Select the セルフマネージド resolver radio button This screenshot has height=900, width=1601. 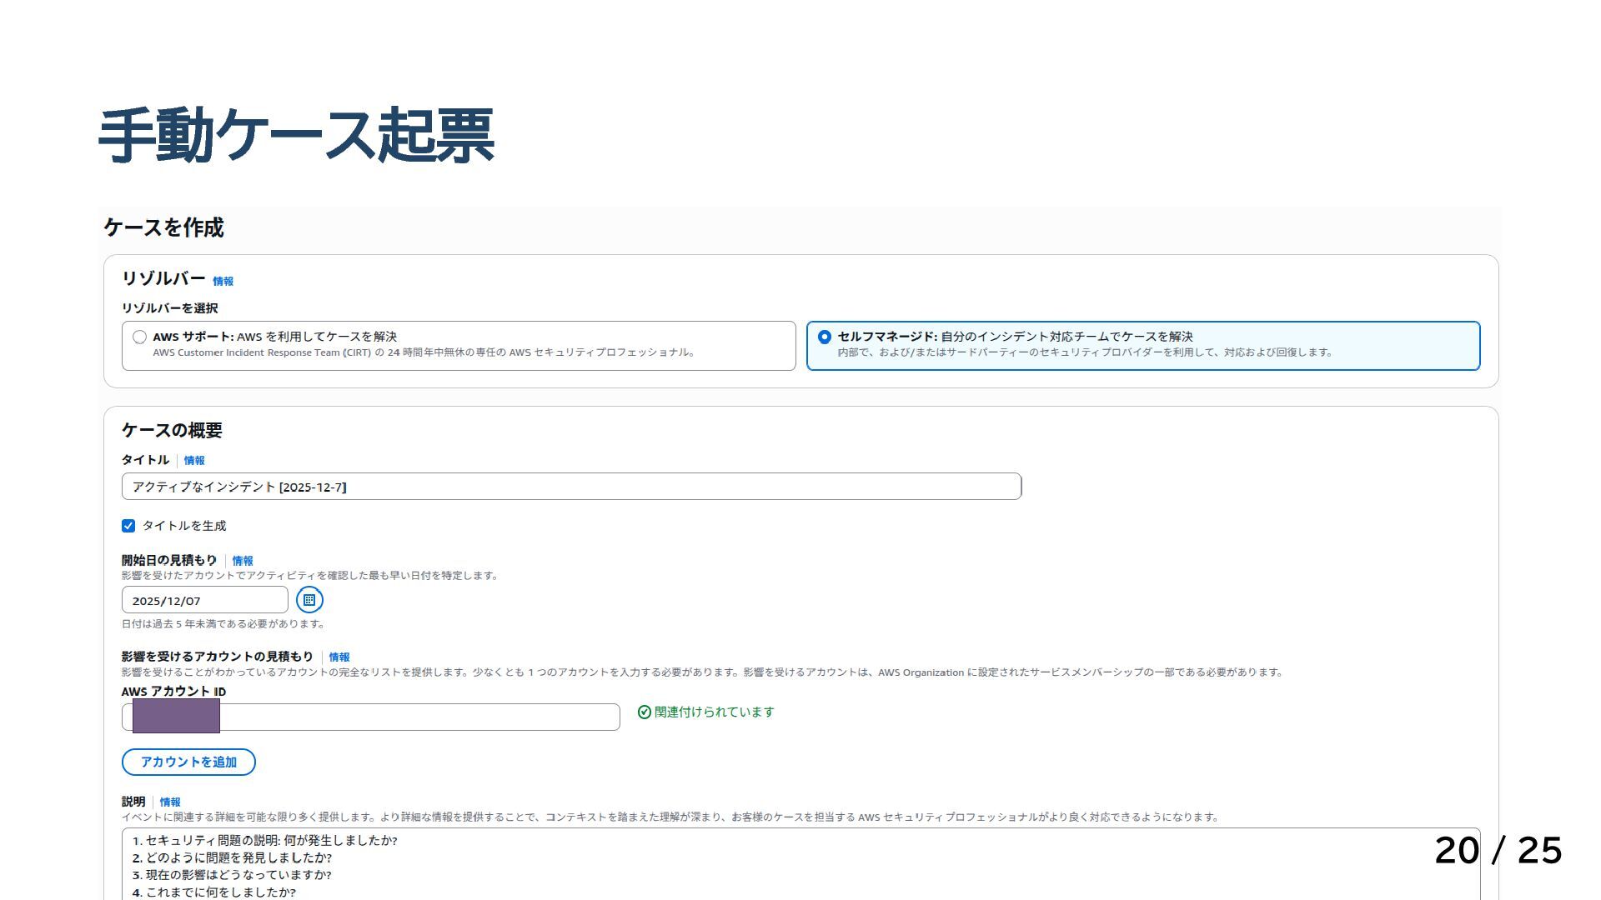click(x=824, y=337)
